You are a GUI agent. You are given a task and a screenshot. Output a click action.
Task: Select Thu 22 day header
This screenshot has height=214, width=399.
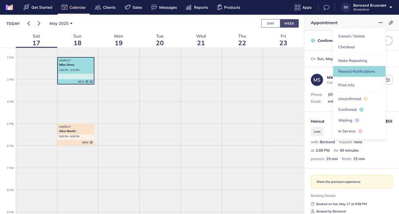point(242,40)
